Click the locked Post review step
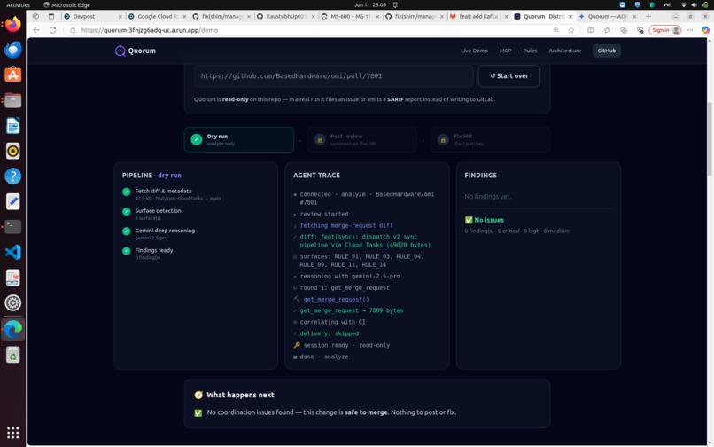This screenshot has height=447, width=714. 362,139
